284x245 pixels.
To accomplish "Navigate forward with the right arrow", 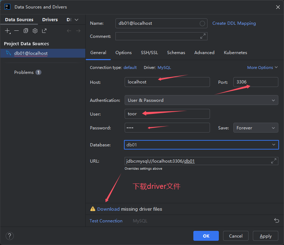I will pos(78,31).
